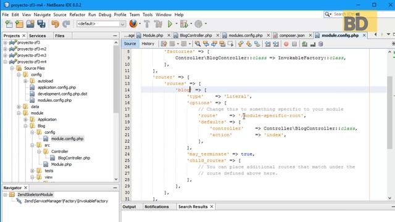Click the Last Edit icon in editor toolbar
Screen dimensions: 395x222
pos(164,44)
